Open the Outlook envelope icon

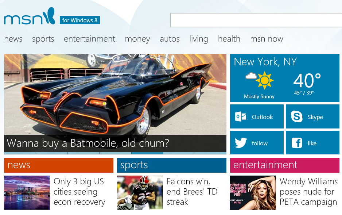click(x=241, y=117)
